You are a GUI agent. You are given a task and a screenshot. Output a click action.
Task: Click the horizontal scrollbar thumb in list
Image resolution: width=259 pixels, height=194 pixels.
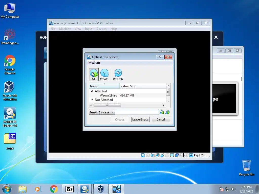107,105
